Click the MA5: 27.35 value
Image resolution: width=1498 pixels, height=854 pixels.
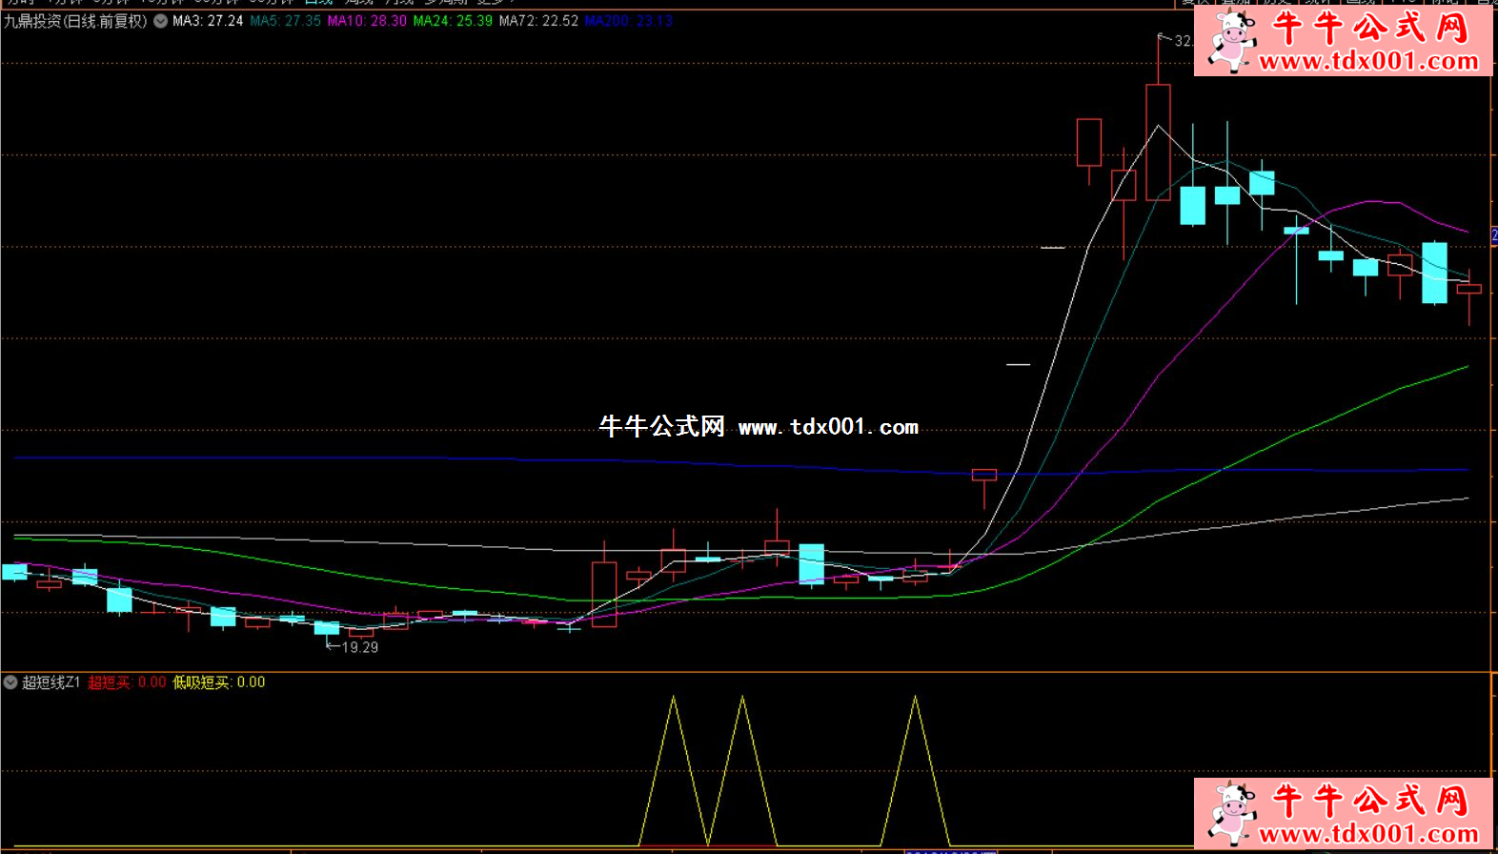286,21
